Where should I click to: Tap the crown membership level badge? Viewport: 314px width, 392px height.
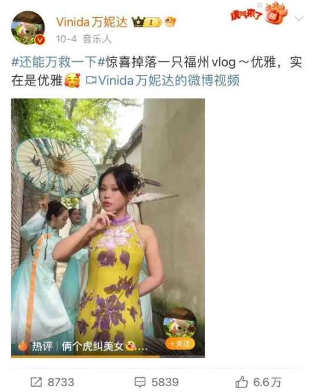click(x=146, y=22)
